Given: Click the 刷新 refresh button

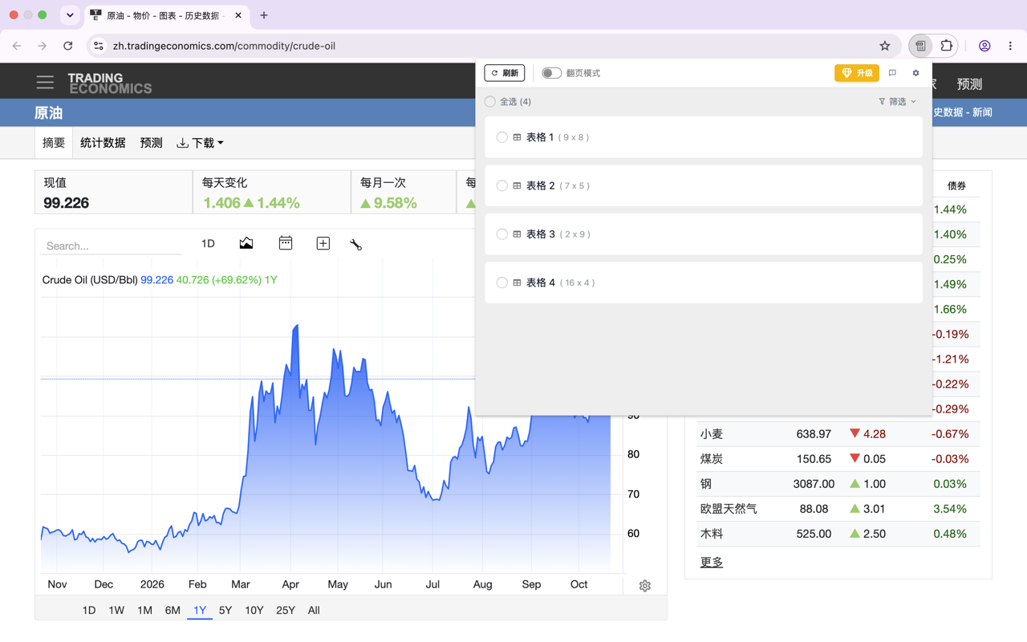Looking at the screenshot, I should pyautogui.click(x=505, y=73).
